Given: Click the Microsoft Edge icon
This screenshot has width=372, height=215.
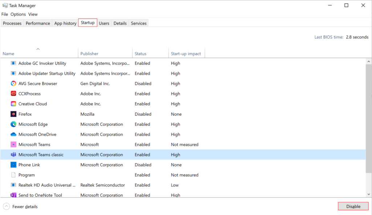Looking at the screenshot, I should [x=14, y=124].
